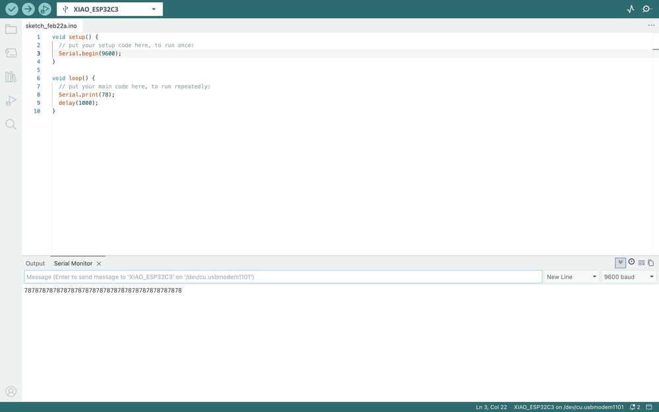
Task: Click line number 10 in the gutter
Action: pyautogui.click(x=37, y=111)
